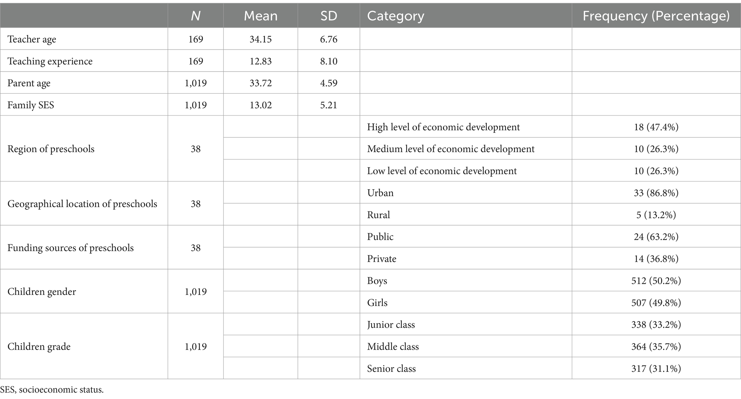Screen dimensions: 741x399
Task: Select the Children grade row label
Action: tap(39, 346)
